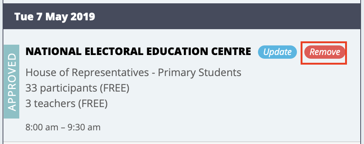Click the 33 participants line
Image resolution: width=364 pixels, height=144 pixels.
pos(77,88)
